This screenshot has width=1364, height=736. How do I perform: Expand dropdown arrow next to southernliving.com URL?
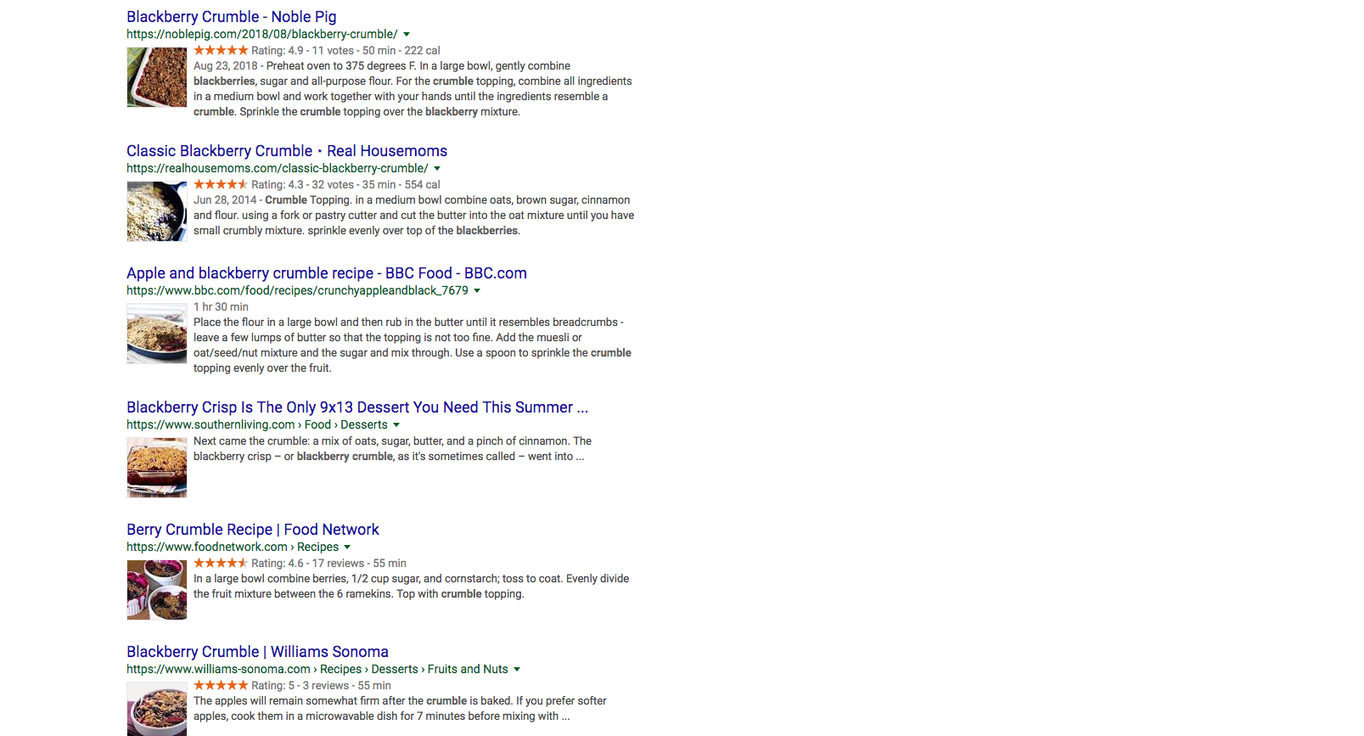tap(396, 425)
